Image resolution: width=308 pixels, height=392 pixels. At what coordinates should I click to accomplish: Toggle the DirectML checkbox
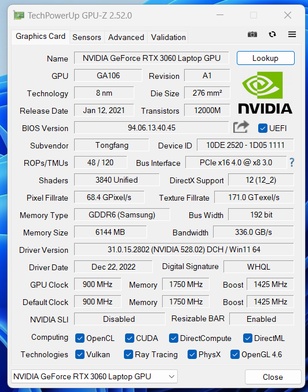tap(247, 338)
